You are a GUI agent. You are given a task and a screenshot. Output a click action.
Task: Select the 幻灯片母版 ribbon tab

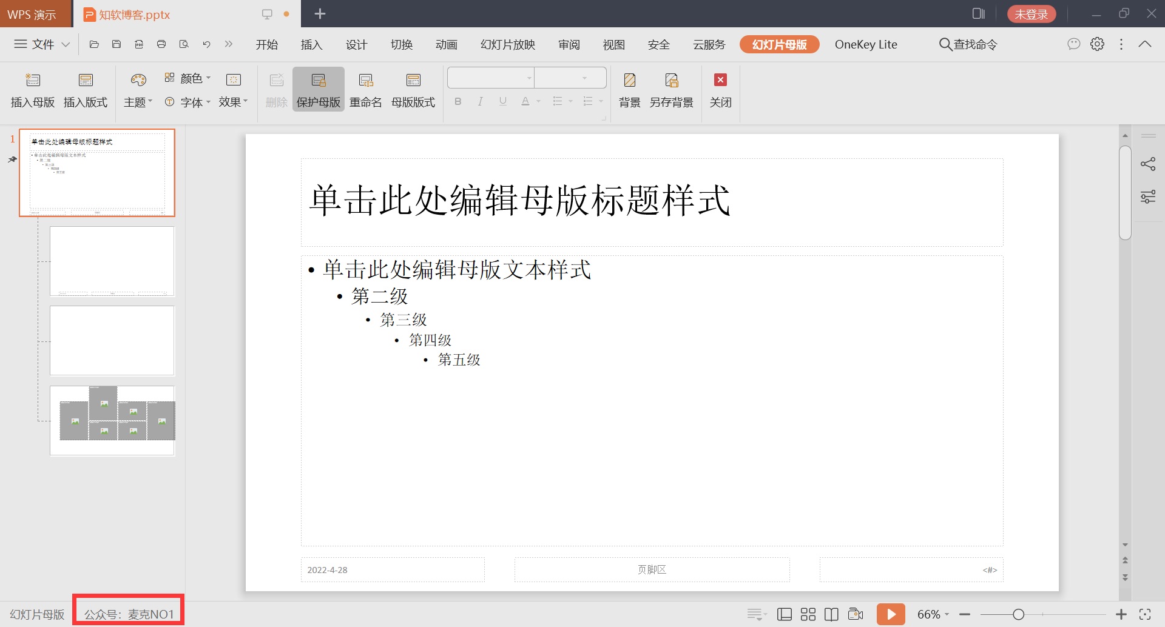tap(780, 44)
